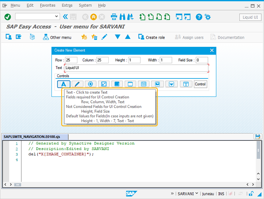This screenshot has width=264, height=199.
Task: Select the Text (A) control icon
Action: coord(64,84)
